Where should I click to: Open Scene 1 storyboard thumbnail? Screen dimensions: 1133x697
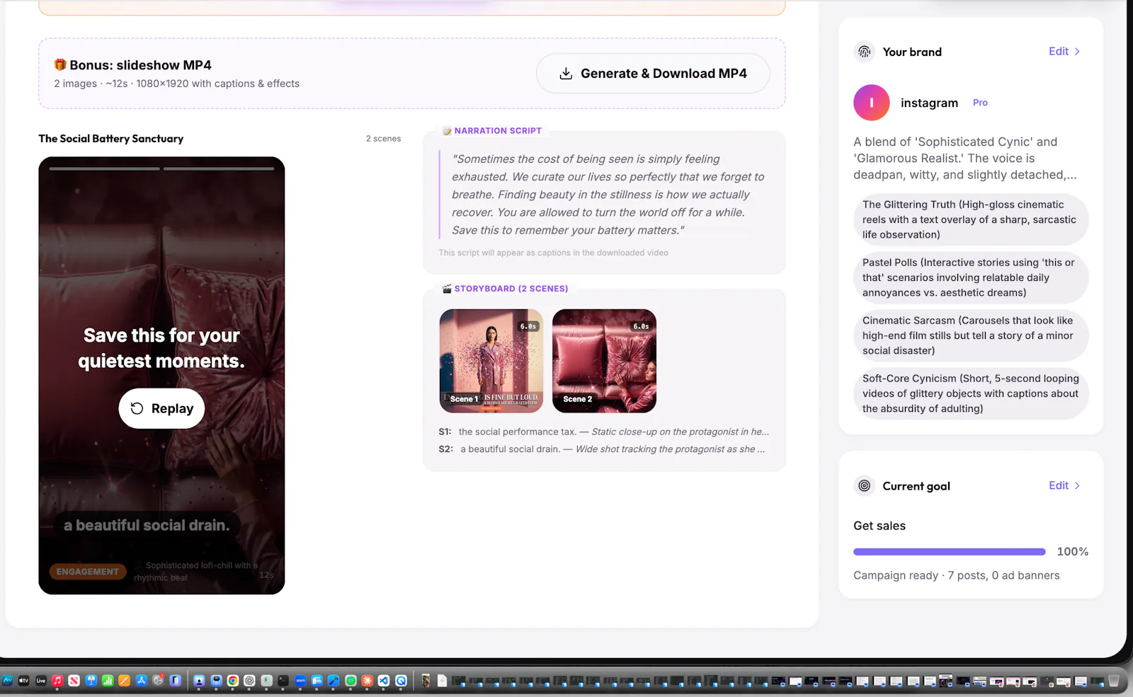(x=491, y=361)
